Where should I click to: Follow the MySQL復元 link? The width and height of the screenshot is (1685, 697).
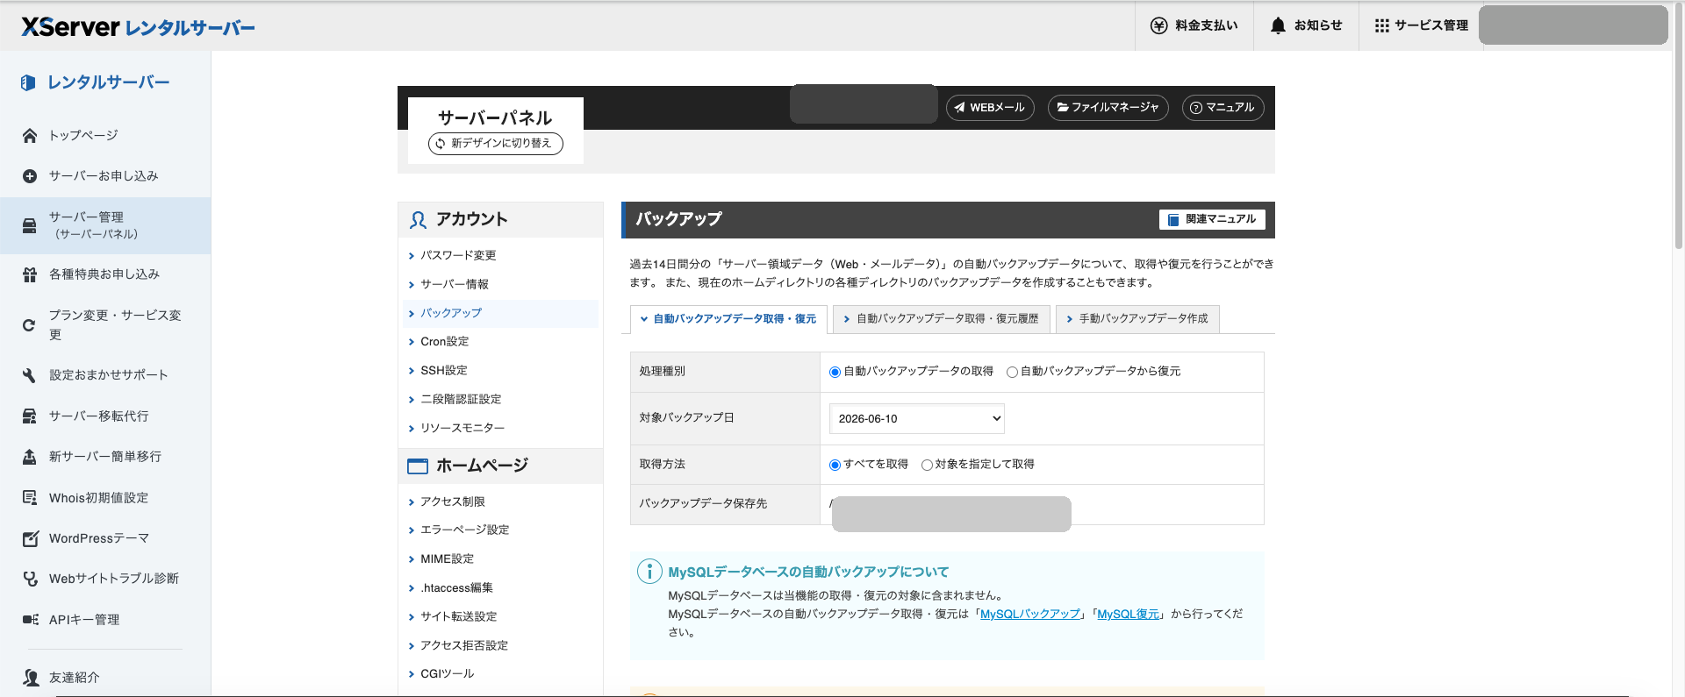click(1129, 614)
